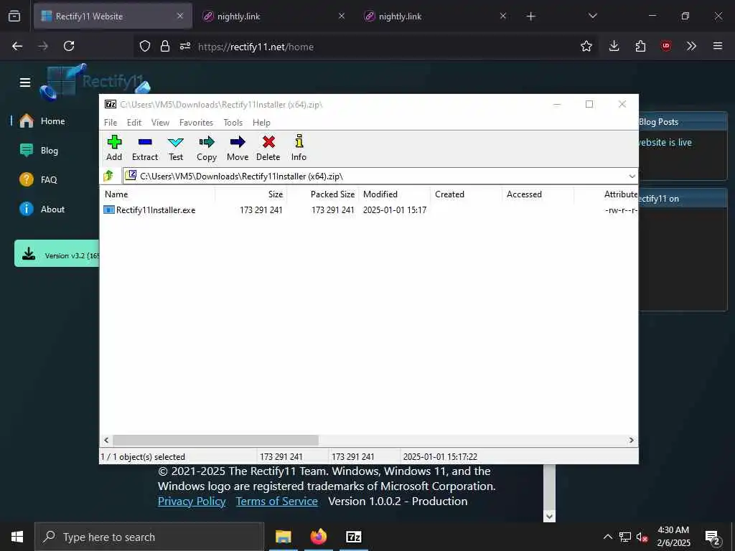Select the Copy toolbar icon
Screen dimensions: 735x551
[207, 148]
